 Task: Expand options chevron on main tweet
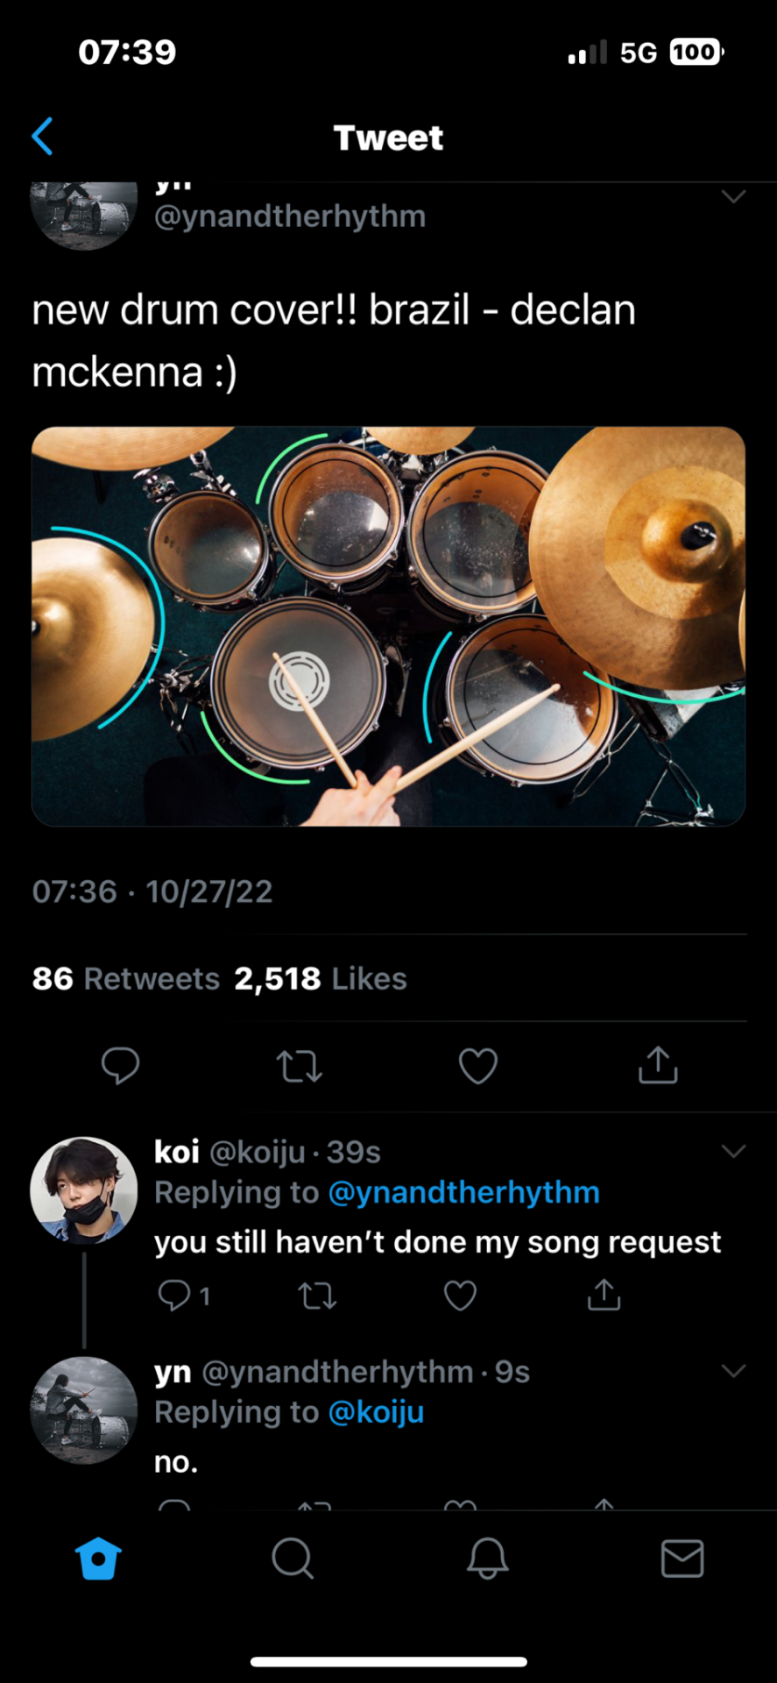pos(733,196)
